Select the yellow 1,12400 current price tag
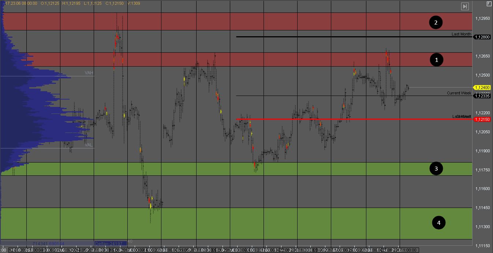The height and width of the screenshot is (253, 493). point(482,88)
